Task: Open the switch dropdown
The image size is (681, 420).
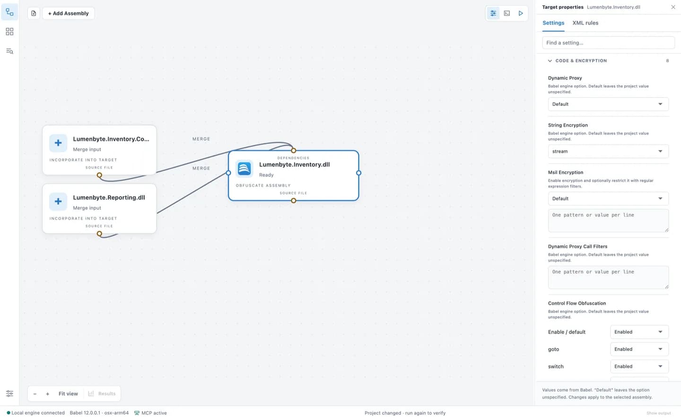Action: (x=639, y=367)
